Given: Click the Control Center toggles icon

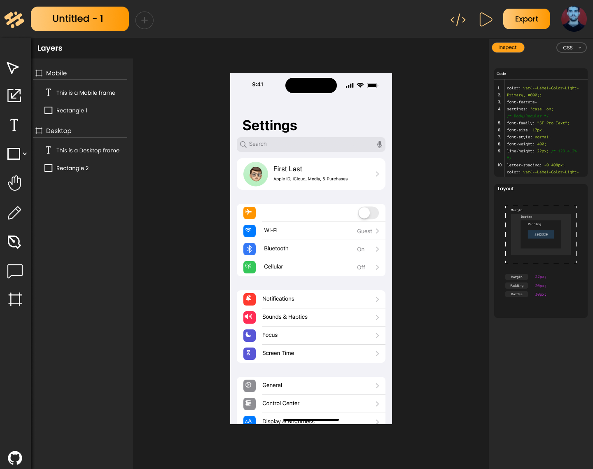Looking at the screenshot, I should coord(250,404).
